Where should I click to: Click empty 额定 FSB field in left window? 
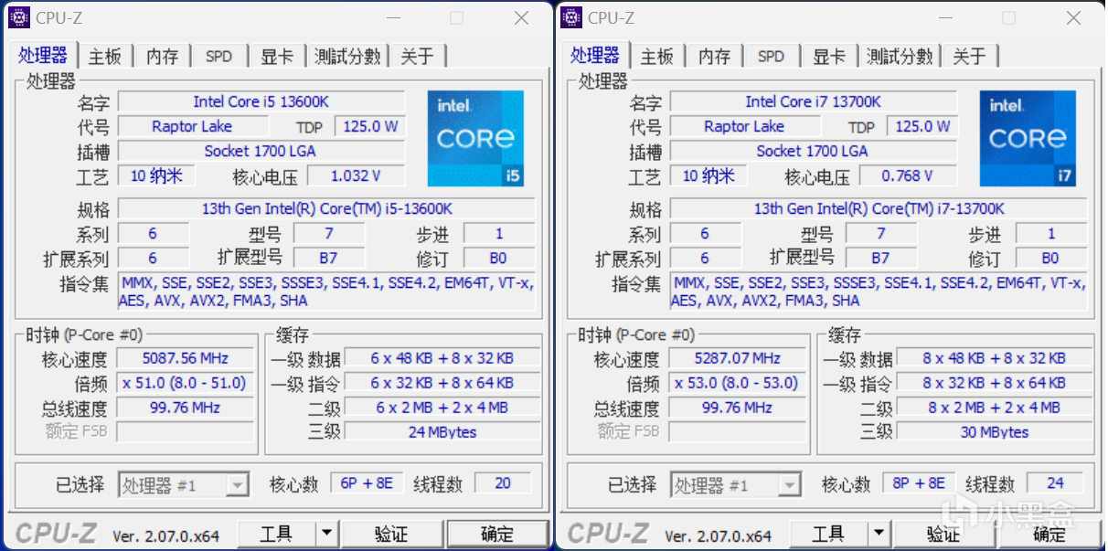(186, 432)
